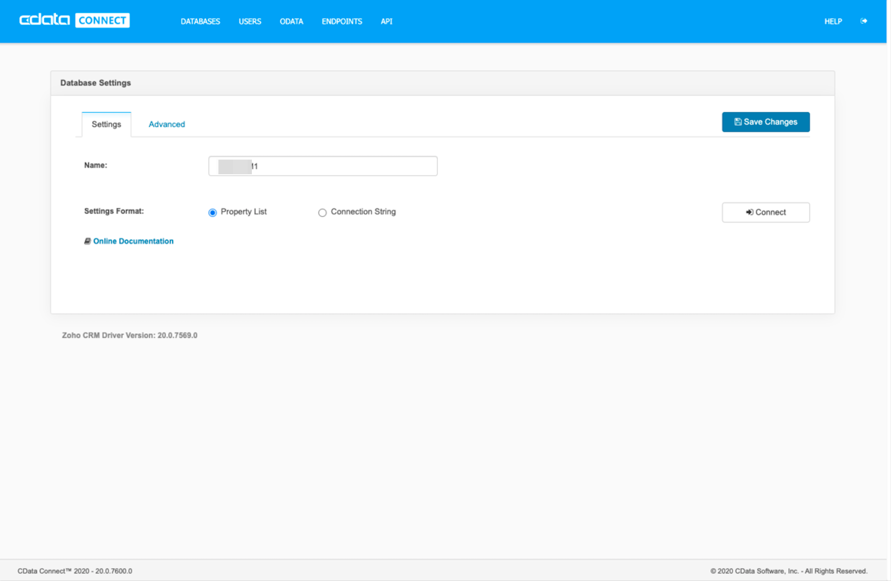Click the CData Connect logo
Screen dimensions: 891x581
(x=74, y=20)
